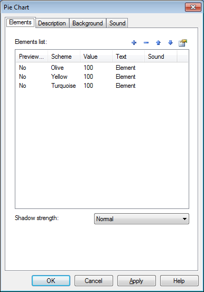Open the Background tab
The image size is (204, 292).
tap(88, 23)
